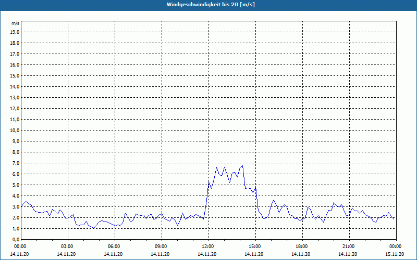Image resolution: width=417 pixels, height=260 pixels.
Task: Click the 7,0 y-axis label
Action: [x=16, y=163]
